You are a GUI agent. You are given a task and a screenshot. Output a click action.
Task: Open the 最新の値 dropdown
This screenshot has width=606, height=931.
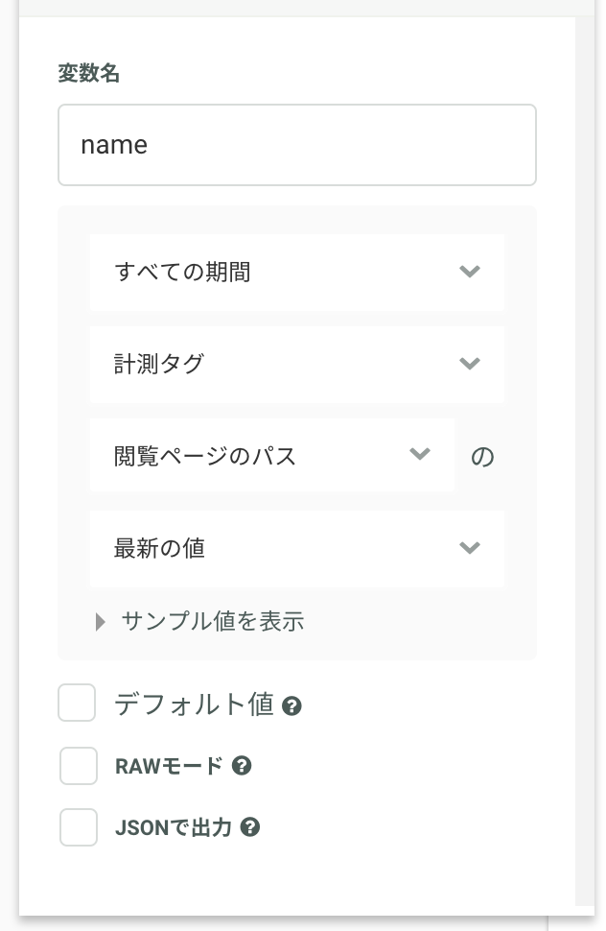pos(296,548)
